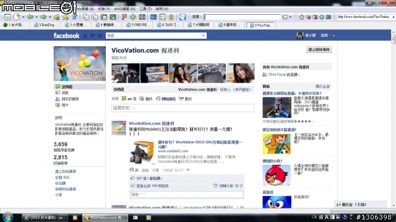This screenshot has height=222, width=396.
Task: Click the 385 people like this line
Action: [147, 178]
